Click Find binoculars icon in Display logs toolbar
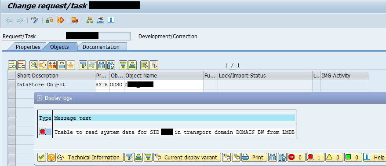 point(272,157)
